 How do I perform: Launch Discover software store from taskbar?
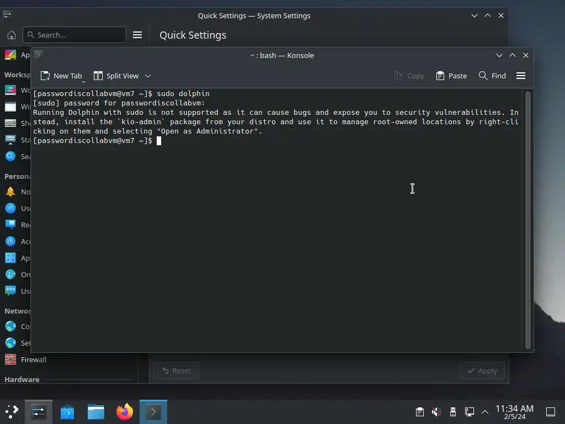tap(67, 412)
